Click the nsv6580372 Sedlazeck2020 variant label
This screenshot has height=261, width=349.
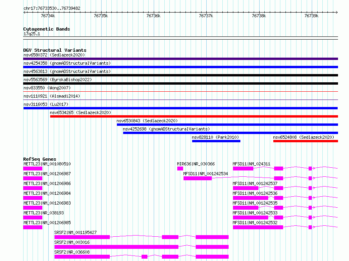tap(54, 55)
